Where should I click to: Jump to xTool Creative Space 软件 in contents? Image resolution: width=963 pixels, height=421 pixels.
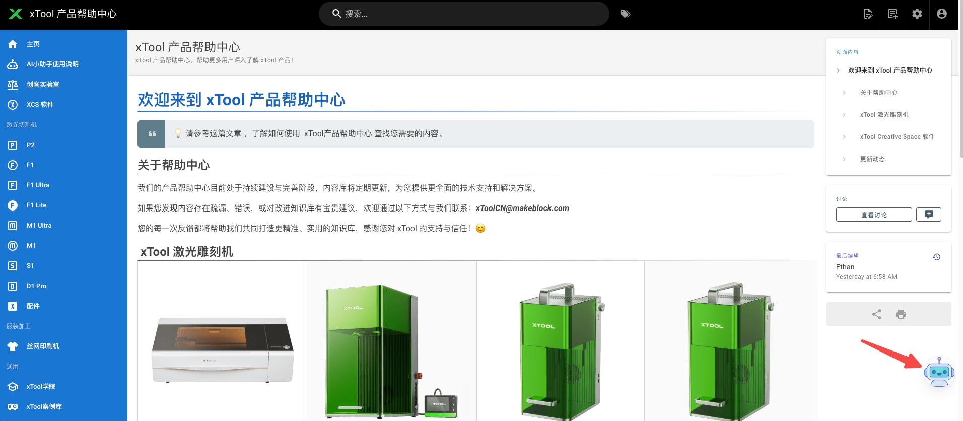click(897, 137)
